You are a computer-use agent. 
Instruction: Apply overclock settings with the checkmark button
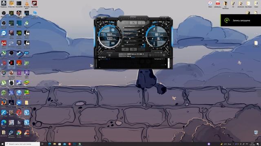click(x=141, y=49)
